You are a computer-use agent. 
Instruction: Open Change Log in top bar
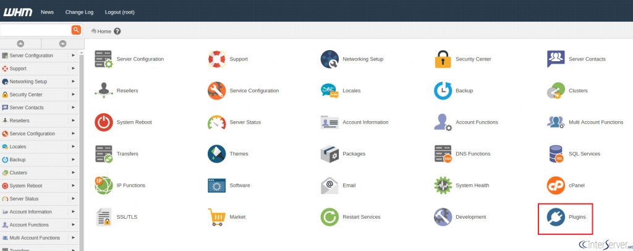(x=79, y=12)
